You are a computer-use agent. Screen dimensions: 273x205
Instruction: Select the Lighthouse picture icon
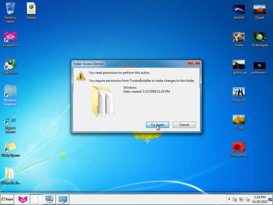pos(239,67)
